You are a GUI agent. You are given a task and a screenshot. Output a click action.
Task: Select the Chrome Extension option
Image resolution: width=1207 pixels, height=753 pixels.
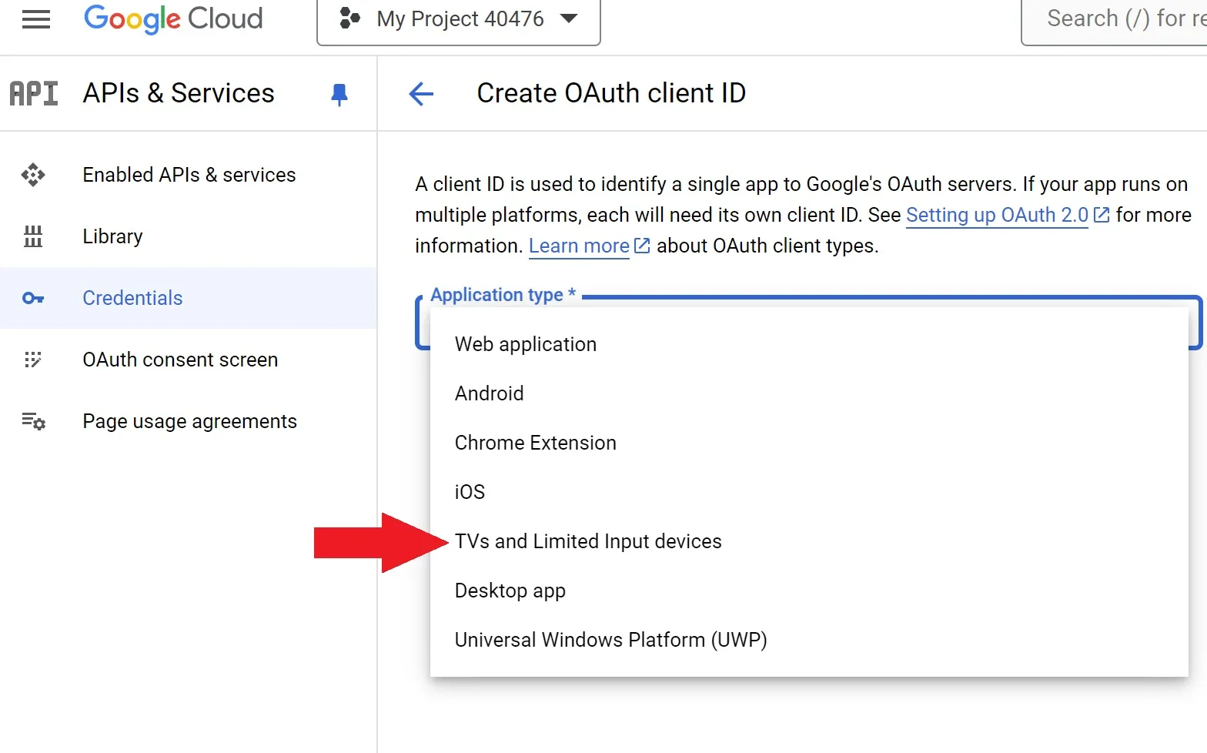pyautogui.click(x=535, y=443)
